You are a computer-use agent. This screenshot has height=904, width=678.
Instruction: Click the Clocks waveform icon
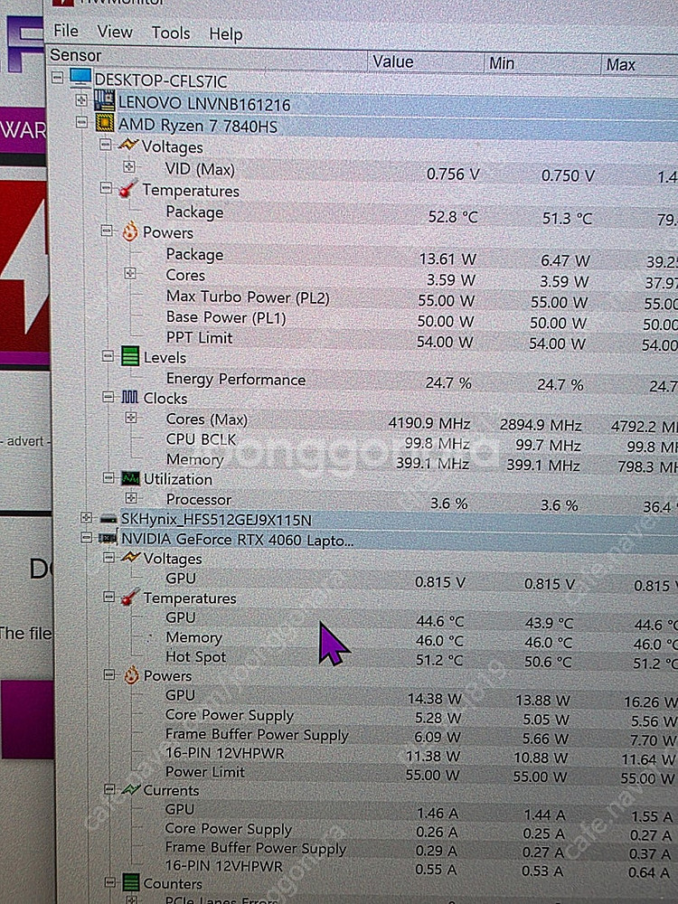click(x=129, y=397)
